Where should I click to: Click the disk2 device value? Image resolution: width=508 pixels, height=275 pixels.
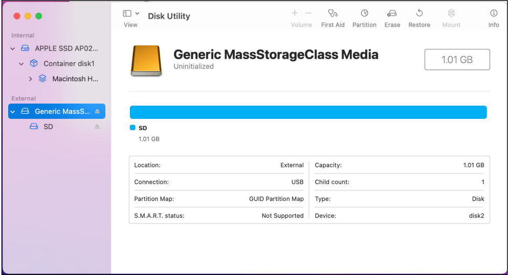(477, 215)
